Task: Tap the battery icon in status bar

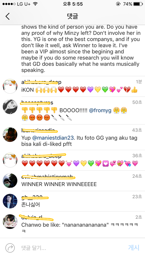Action: click(138, 4)
